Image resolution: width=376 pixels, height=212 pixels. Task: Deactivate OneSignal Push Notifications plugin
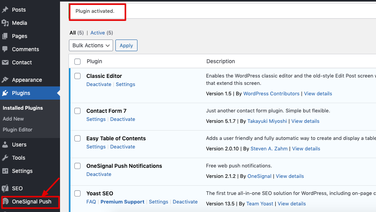pyautogui.click(x=99, y=174)
